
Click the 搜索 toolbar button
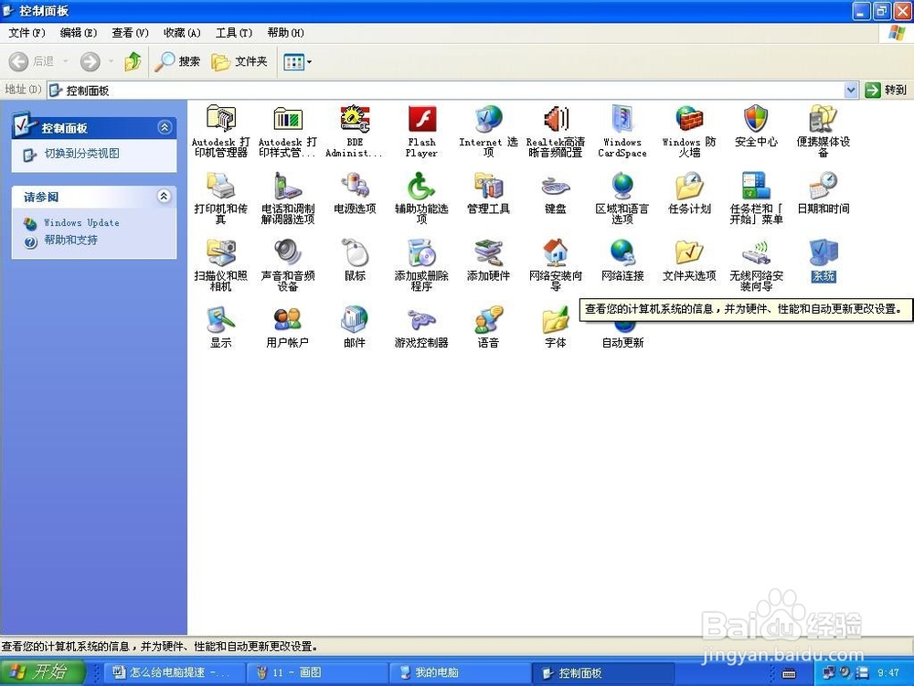(x=177, y=61)
